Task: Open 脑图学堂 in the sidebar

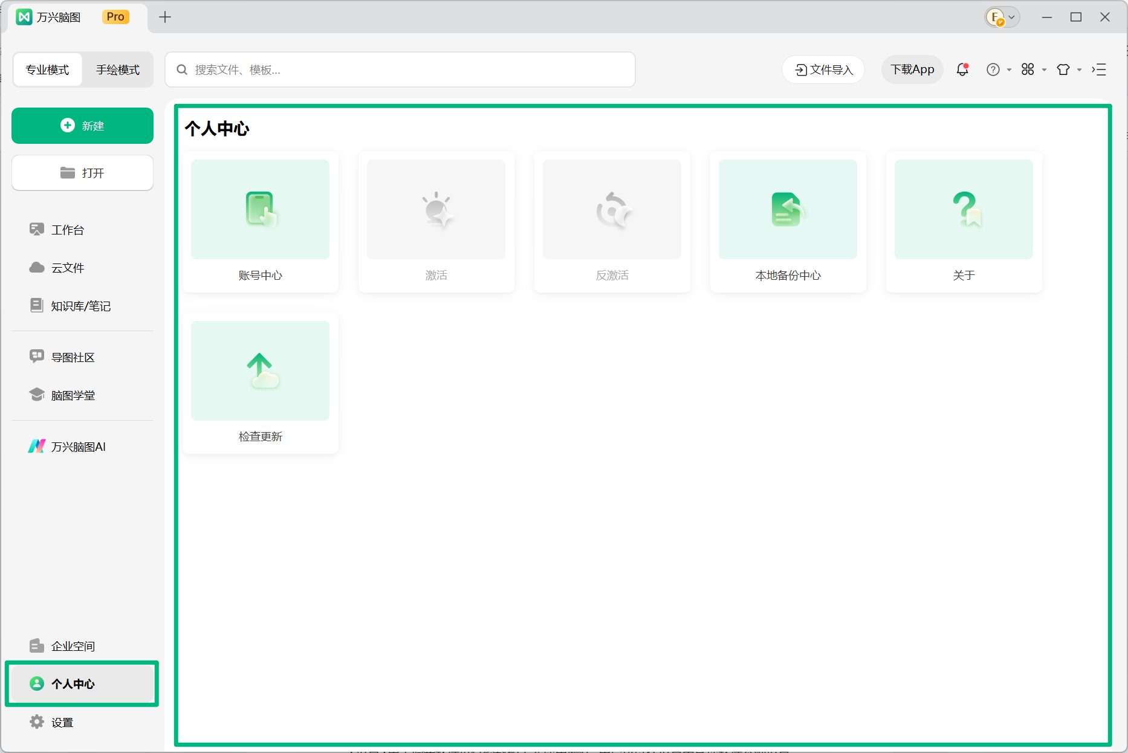Action: tap(82, 395)
